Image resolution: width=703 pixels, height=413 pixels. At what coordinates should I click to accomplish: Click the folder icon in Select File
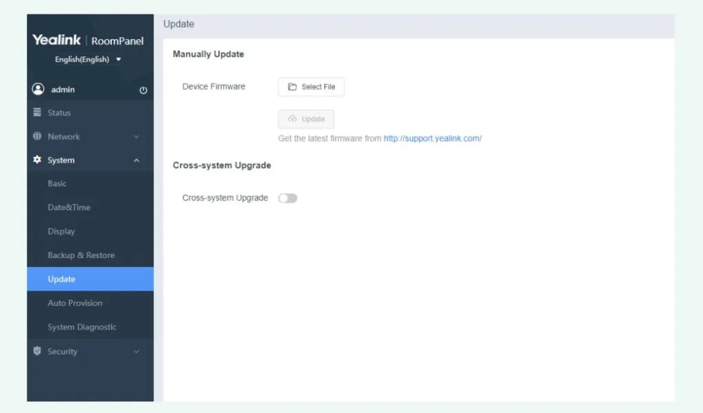point(292,87)
